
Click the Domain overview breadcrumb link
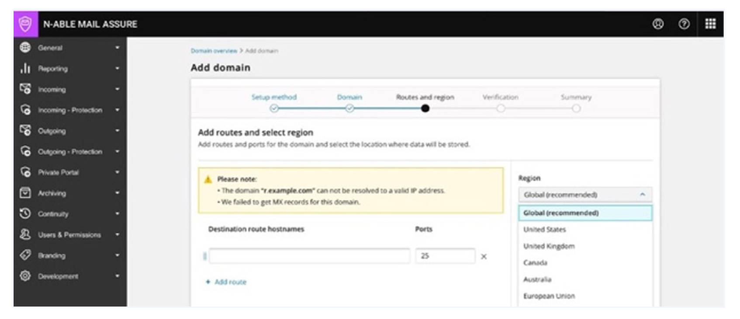pyautogui.click(x=214, y=51)
